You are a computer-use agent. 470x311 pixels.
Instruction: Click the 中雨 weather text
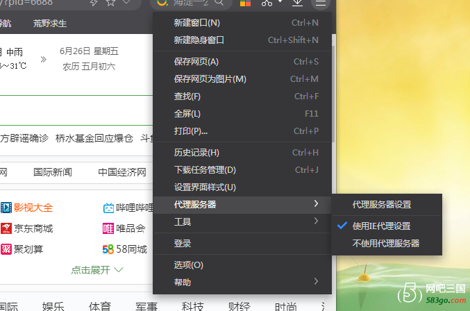click(15, 52)
